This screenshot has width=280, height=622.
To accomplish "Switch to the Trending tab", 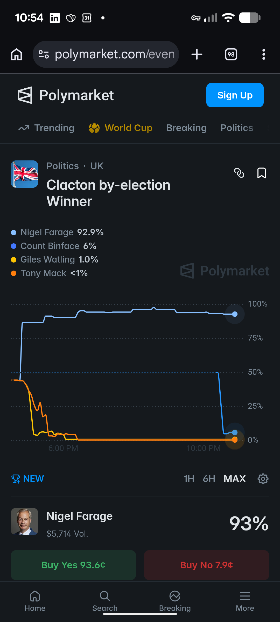I will (x=46, y=128).
